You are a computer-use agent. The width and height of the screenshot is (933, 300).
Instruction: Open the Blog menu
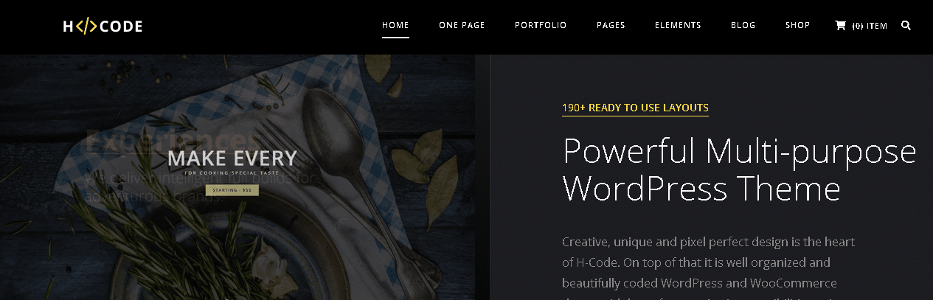pyautogui.click(x=743, y=25)
